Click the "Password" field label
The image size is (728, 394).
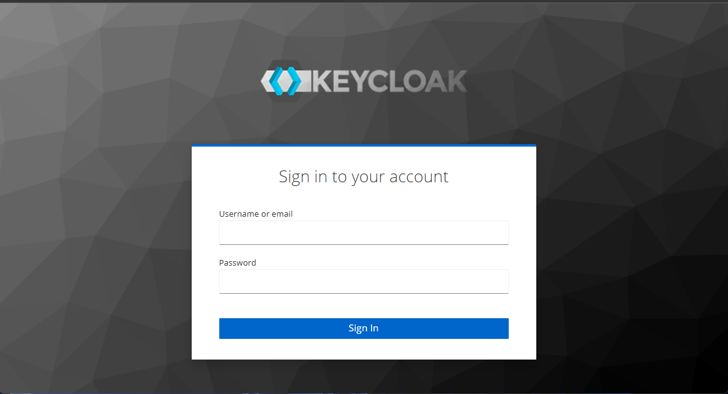pyautogui.click(x=237, y=262)
